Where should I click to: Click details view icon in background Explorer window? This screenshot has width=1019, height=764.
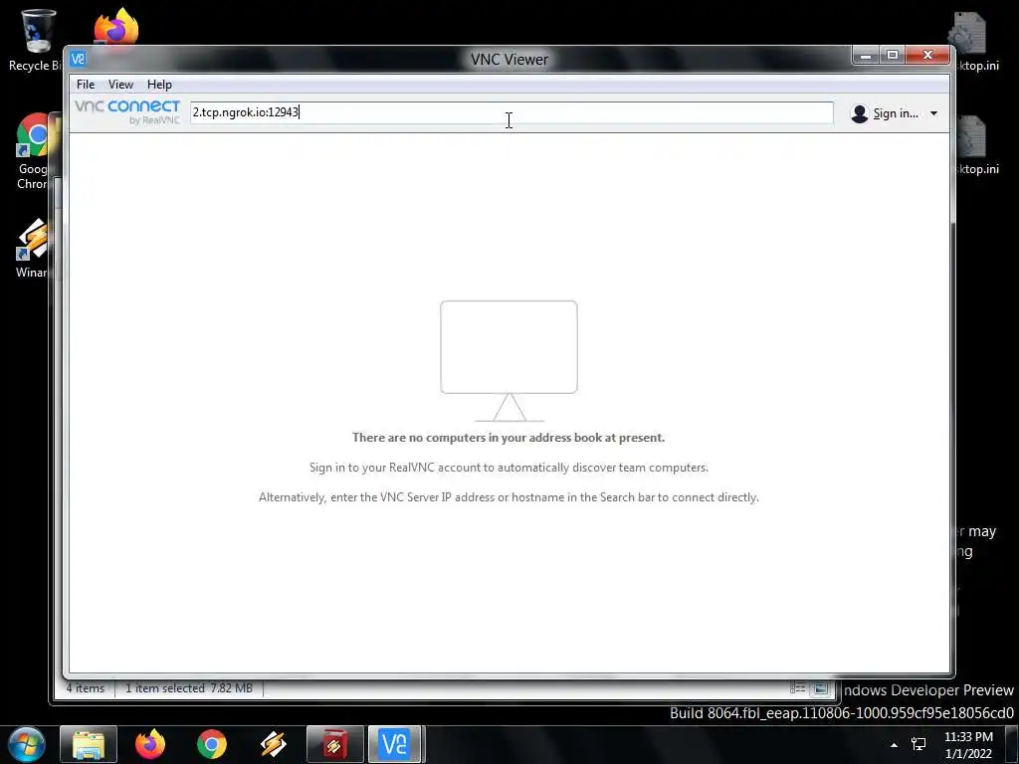click(798, 688)
